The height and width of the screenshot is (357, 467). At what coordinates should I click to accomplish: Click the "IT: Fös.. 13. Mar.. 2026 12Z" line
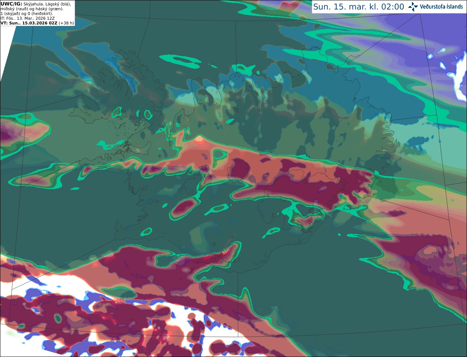(28, 18)
